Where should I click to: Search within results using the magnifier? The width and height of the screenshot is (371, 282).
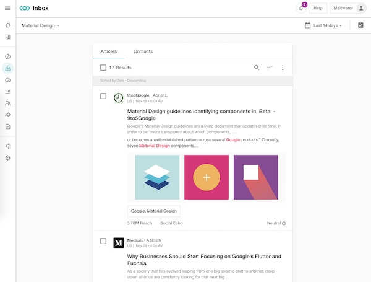(x=257, y=68)
